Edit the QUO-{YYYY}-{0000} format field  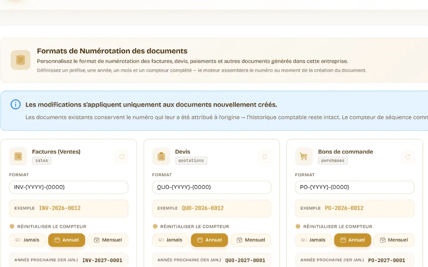click(x=211, y=187)
